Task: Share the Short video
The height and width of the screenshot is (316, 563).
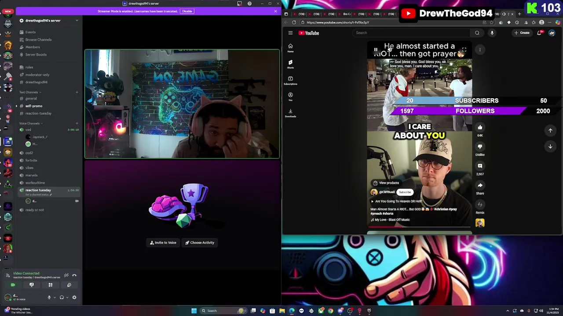Action: pyautogui.click(x=480, y=185)
